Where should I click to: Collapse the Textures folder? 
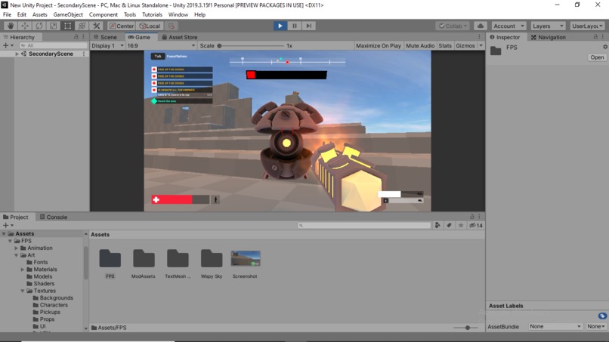point(23,291)
